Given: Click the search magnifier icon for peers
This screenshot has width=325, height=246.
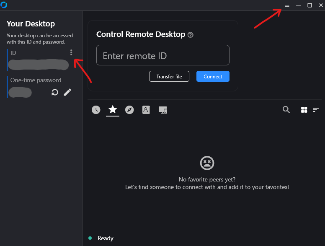Looking at the screenshot, I should 286,109.
